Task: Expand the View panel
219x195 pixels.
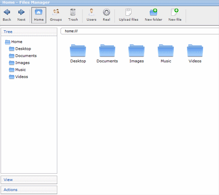Action: (x=29, y=180)
